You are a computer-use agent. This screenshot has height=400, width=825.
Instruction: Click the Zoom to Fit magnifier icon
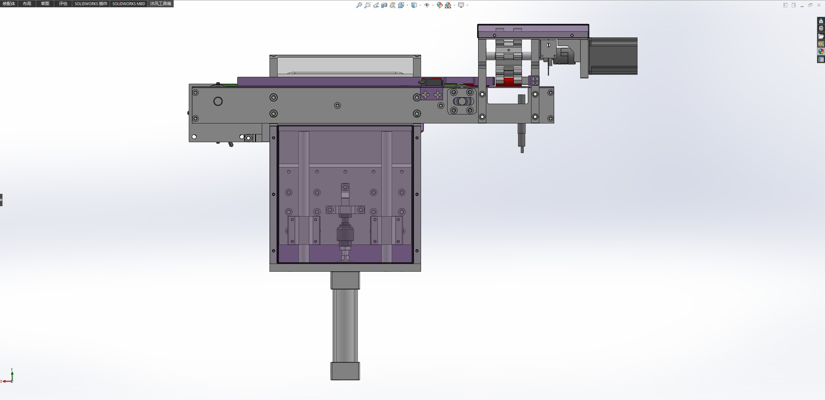[x=359, y=5]
